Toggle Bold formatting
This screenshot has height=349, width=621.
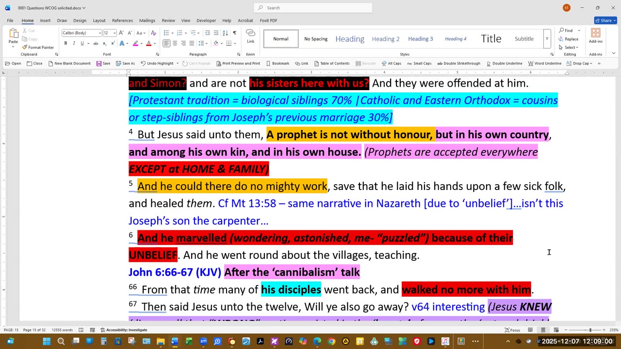[65, 43]
